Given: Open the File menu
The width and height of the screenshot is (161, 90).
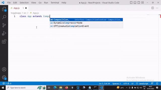Looking at the screenshot, I should pos(9,3).
